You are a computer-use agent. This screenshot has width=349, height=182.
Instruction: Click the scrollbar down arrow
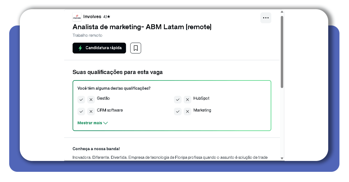[x=282, y=158]
